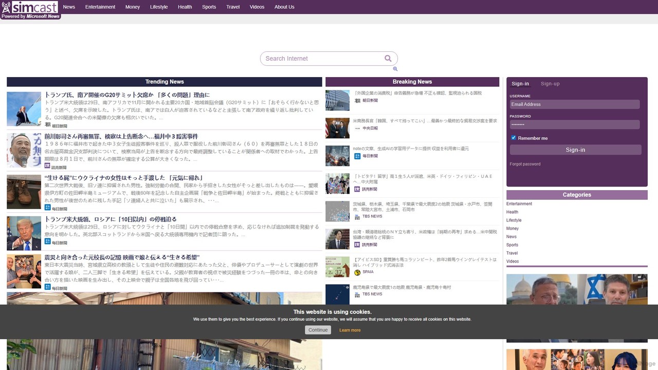Click the 朝日新聞 icon under the 外国企業の消費税 story

point(358,101)
